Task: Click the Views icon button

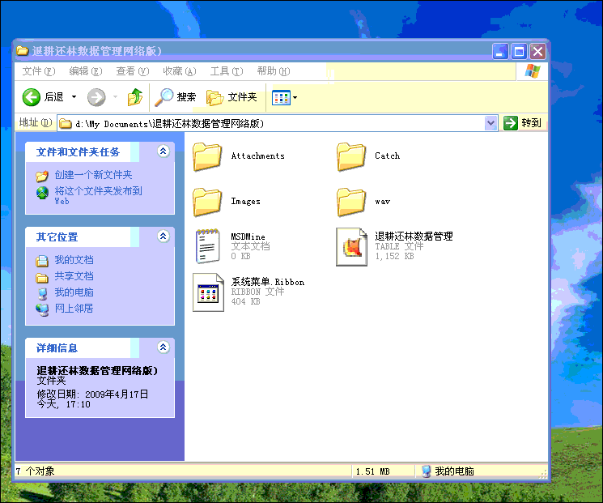Action: point(281,98)
